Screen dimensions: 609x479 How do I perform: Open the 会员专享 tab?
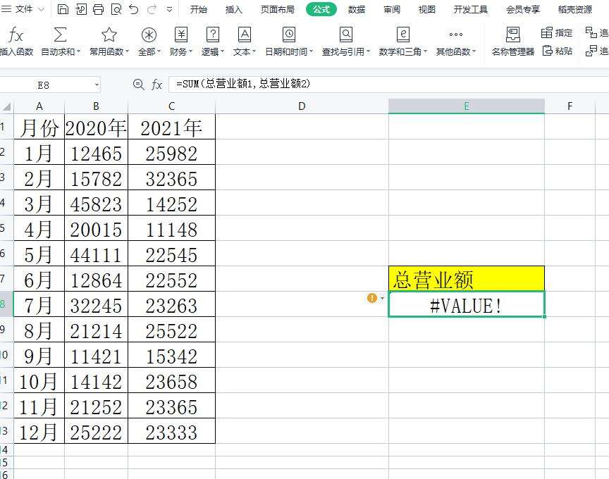[x=523, y=9]
